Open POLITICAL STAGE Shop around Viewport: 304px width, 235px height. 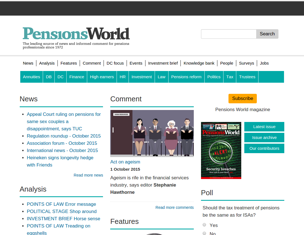tap(62, 212)
